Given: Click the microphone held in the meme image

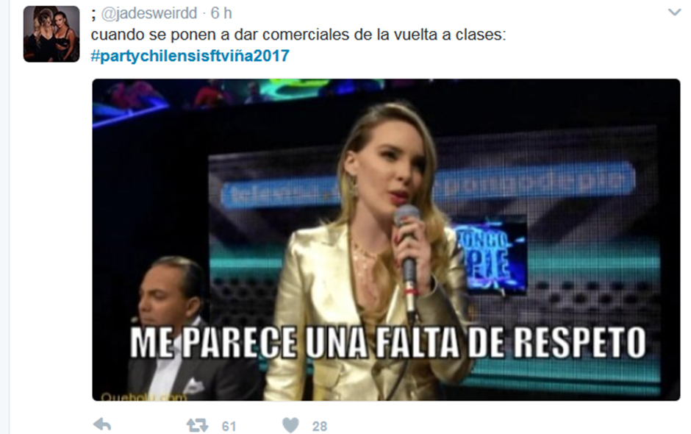Looking at the screenshot, I should [x=408, y=260].
